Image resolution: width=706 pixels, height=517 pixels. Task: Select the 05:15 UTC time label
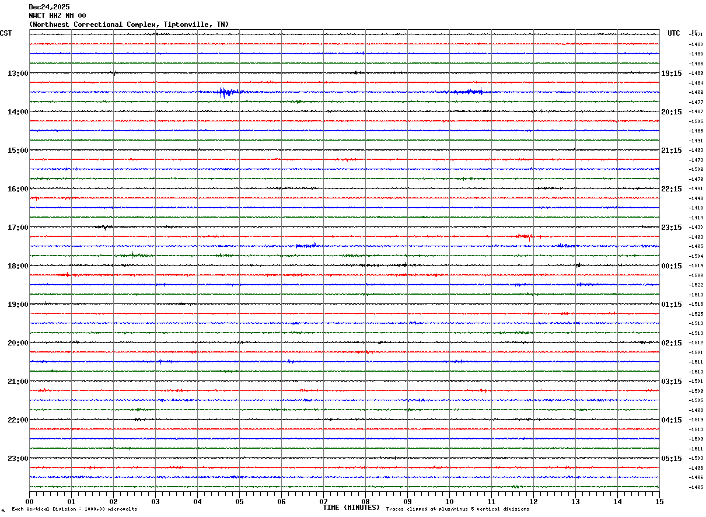[671, 459]
